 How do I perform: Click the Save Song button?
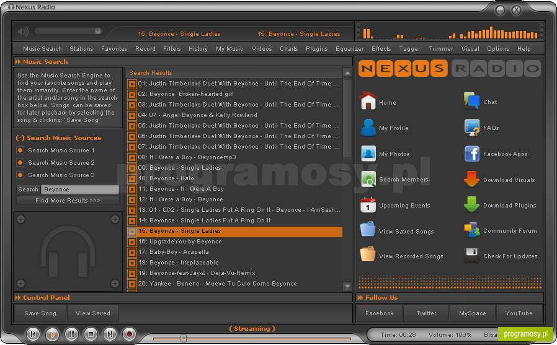40,313
